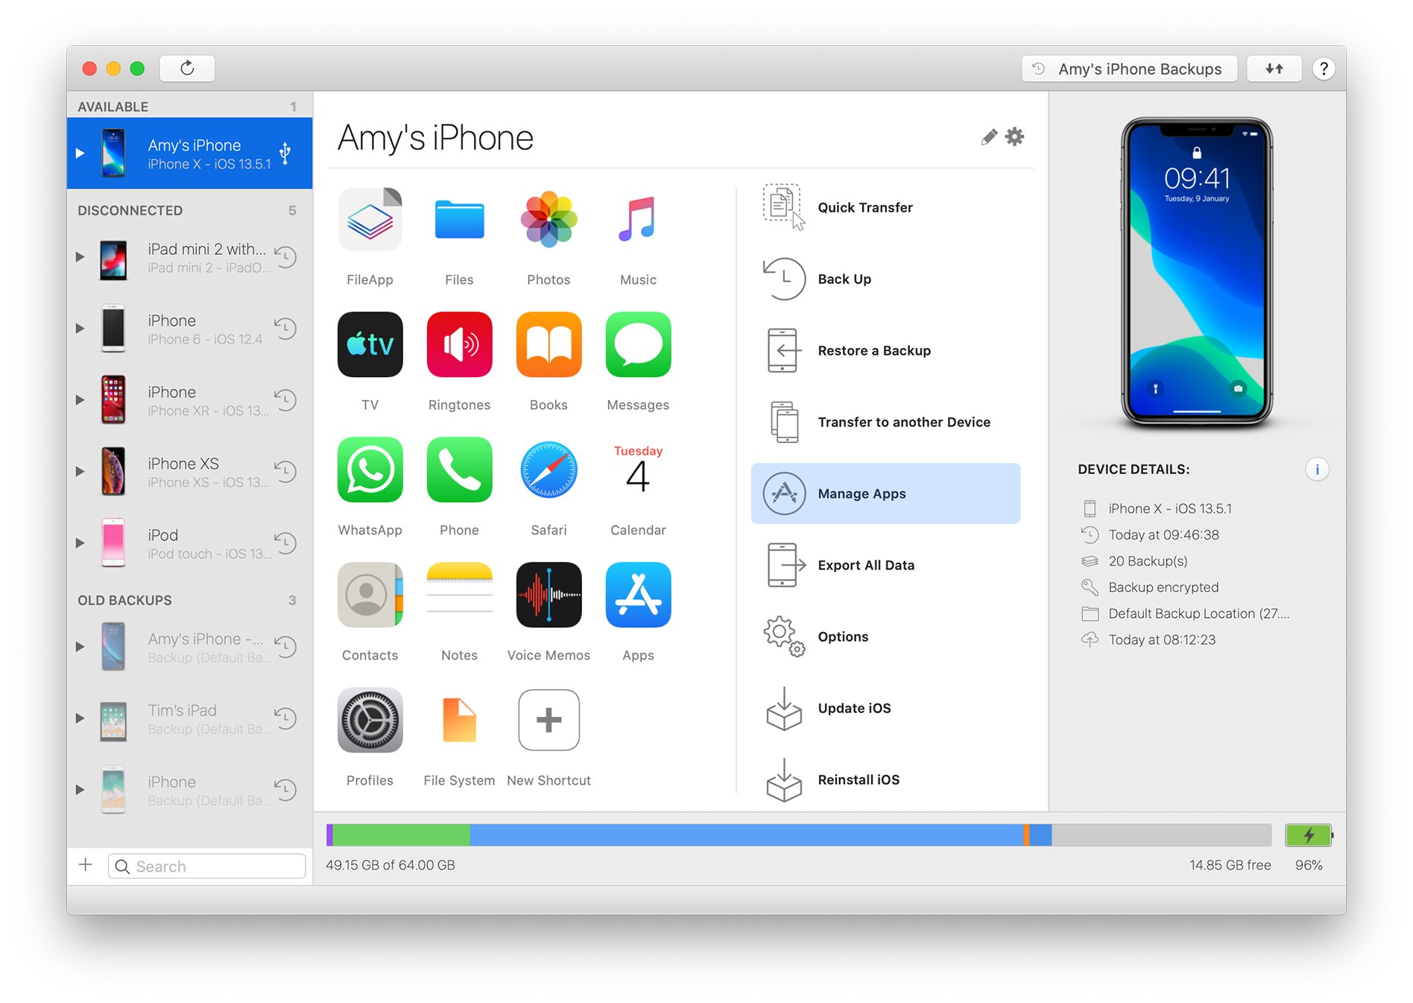Click the refresh toolbar button
The width and height of the screenshot is (1413, 1003).
coord(187,69)
